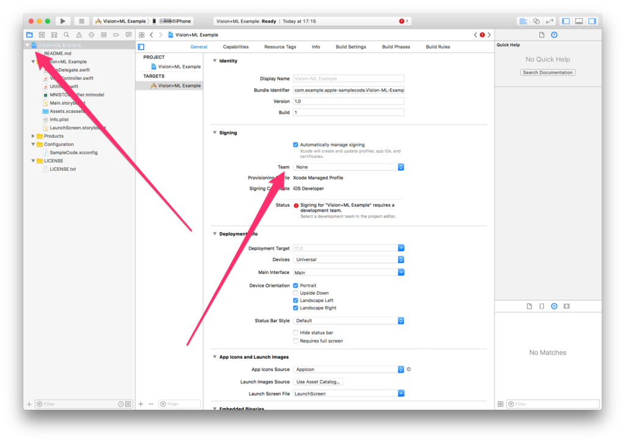Screen dimensions: 625x443
Task: Open the Find navigator magnifier icon
Action: coord(67,35)
